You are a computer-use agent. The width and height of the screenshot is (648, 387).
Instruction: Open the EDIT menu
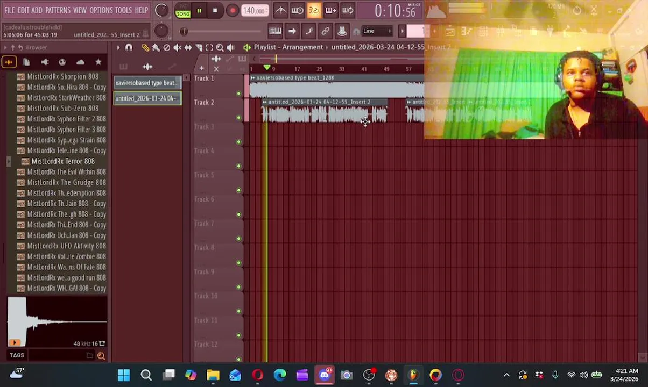pyautogui.click(x=23, y=10)
